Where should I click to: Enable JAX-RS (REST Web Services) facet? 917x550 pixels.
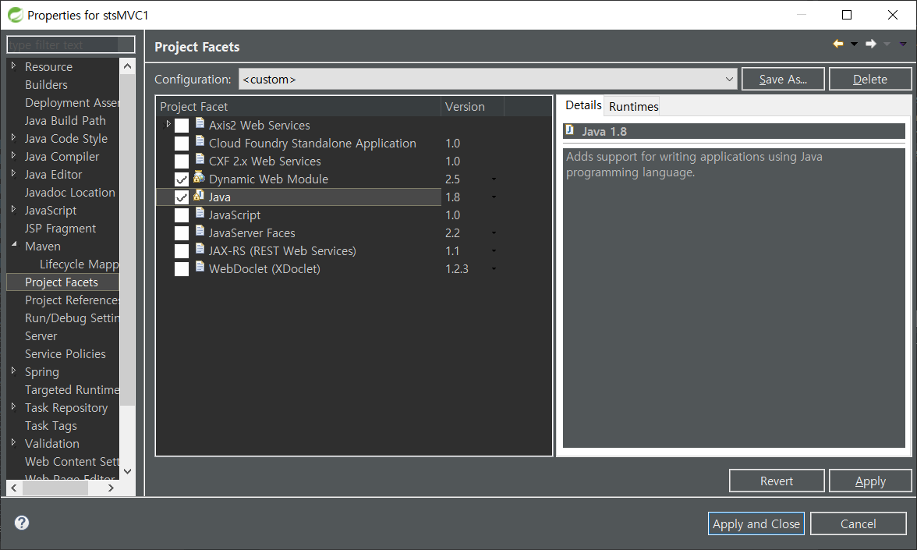182,251
